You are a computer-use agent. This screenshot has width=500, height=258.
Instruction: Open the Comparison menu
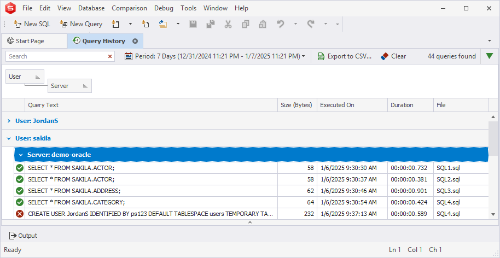point(130,8)
